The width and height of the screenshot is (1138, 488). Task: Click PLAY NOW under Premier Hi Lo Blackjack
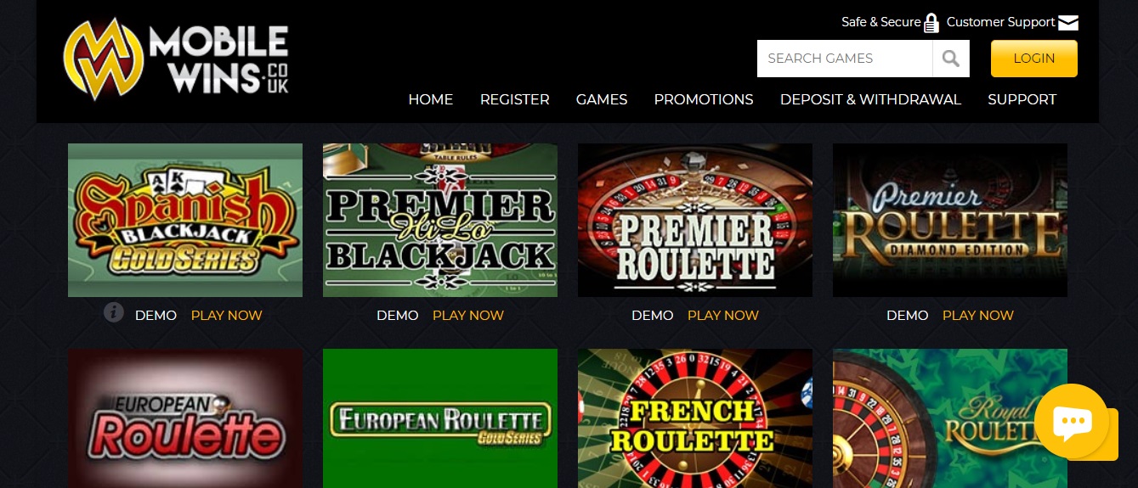(x=468, y=315)
